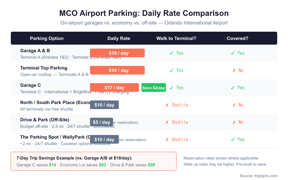Image resolution: width=288 pixels, height=180 pixels.
Task: Click the green Save $2/day badge
Action: pyautogui.click(x=154, y=87)
